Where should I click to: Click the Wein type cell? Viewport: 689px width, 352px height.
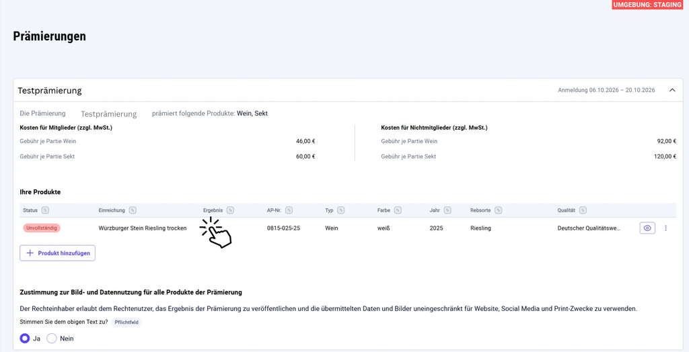(x=331, y=228)
